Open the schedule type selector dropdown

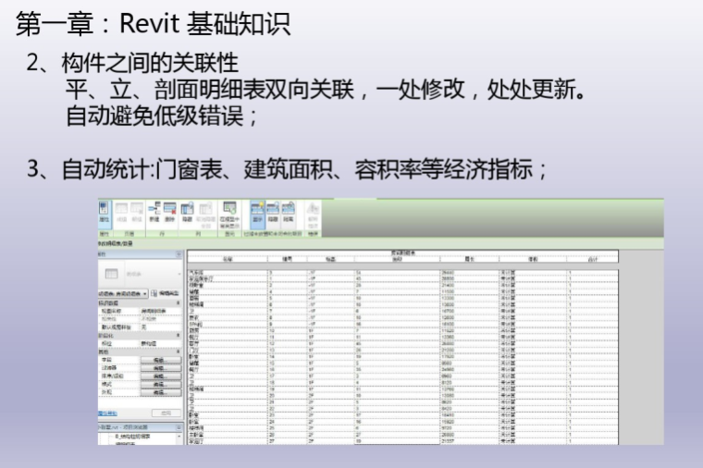139,274
